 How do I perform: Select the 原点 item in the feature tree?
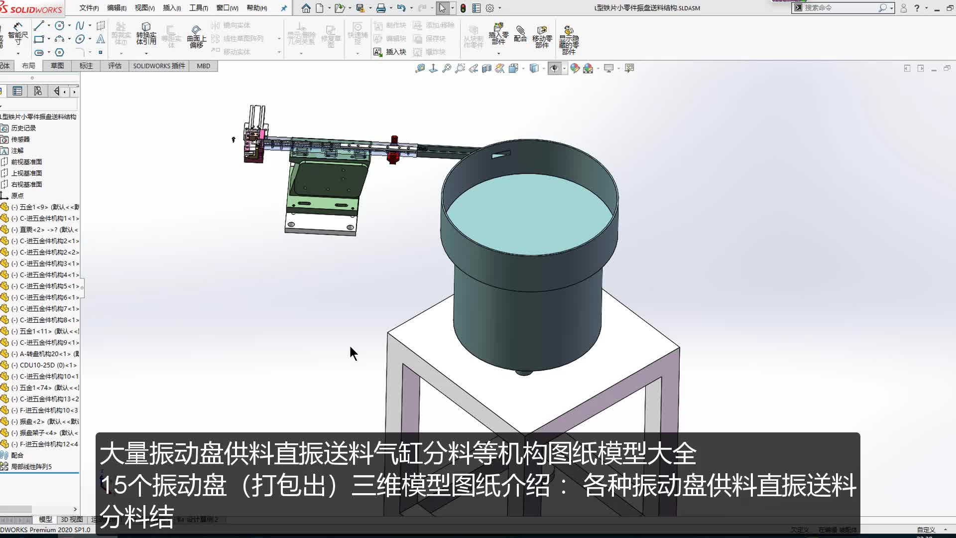(16, 195)
